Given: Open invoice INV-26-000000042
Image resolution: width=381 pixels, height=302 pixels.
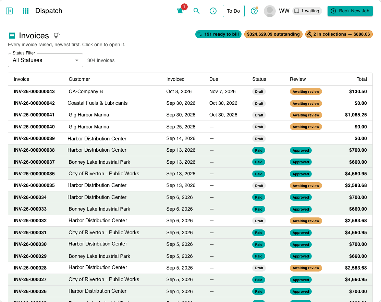Looking at the screenshot, I should [x=190, y=103].
